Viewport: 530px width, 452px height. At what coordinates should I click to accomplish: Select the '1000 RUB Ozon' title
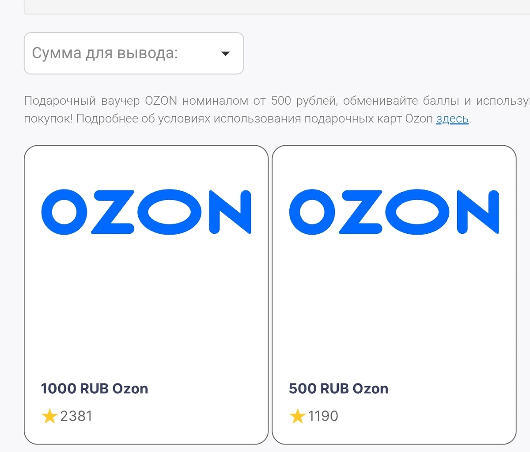click(95, 389)
